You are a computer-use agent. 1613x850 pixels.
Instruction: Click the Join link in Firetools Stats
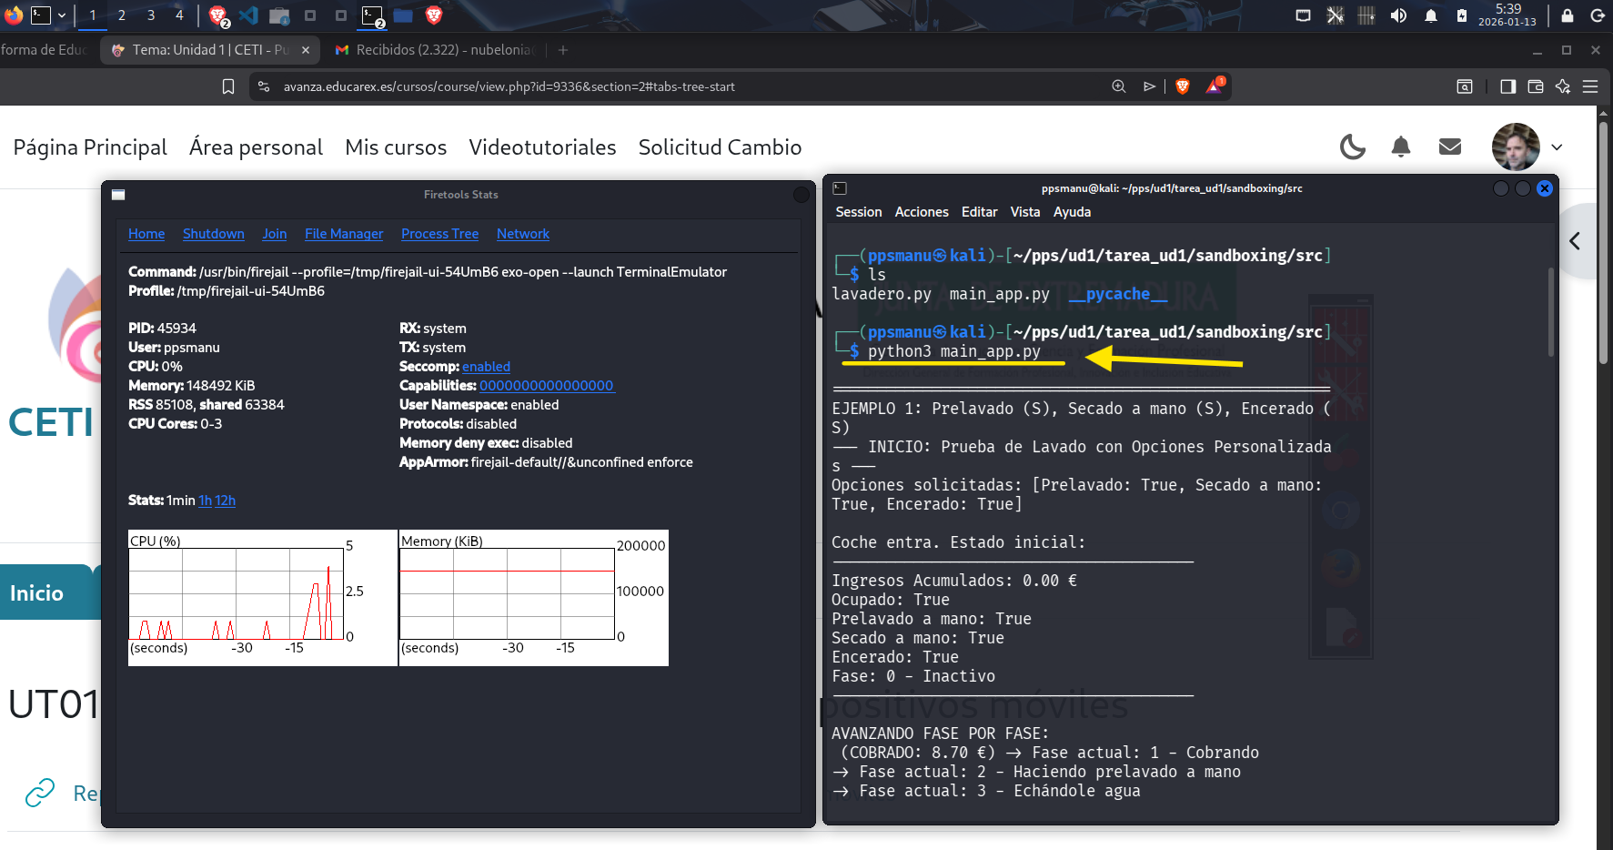pos(275,234)
